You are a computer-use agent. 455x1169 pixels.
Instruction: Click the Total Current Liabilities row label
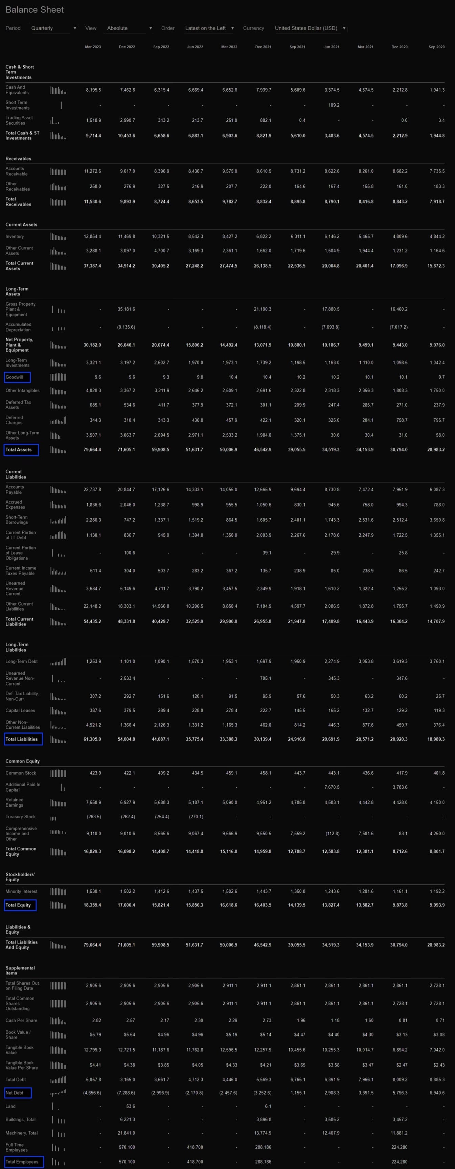(20, 622)
